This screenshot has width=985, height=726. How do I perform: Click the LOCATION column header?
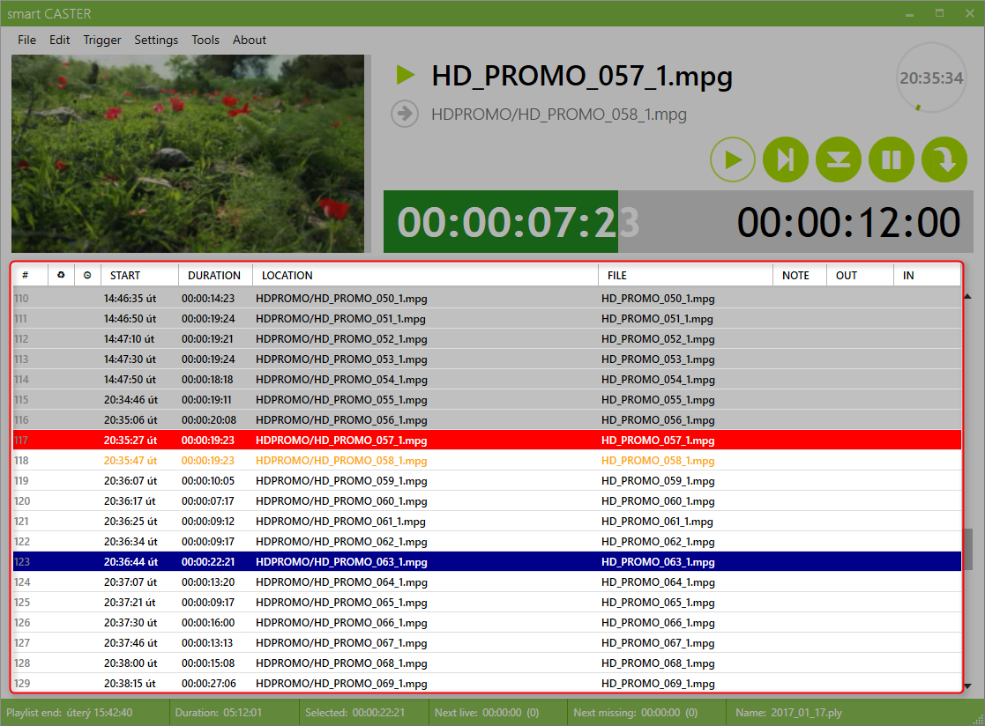click(425, 276)
